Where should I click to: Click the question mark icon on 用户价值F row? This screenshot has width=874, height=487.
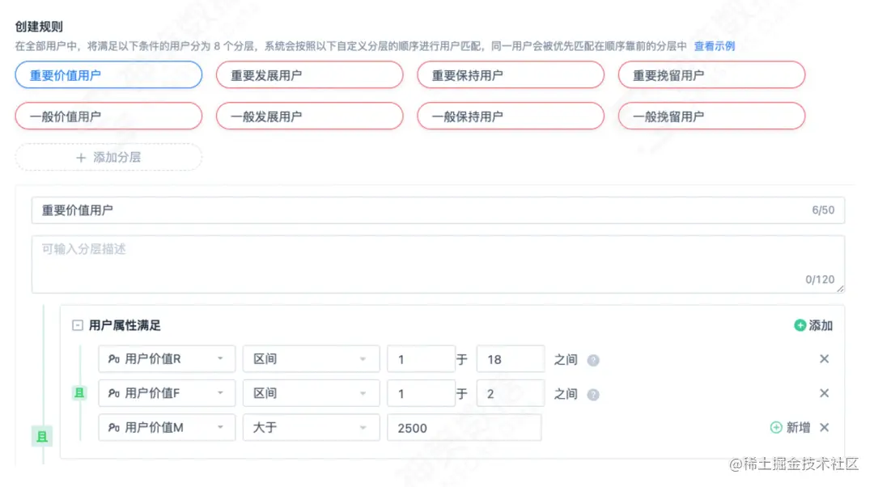595,394
